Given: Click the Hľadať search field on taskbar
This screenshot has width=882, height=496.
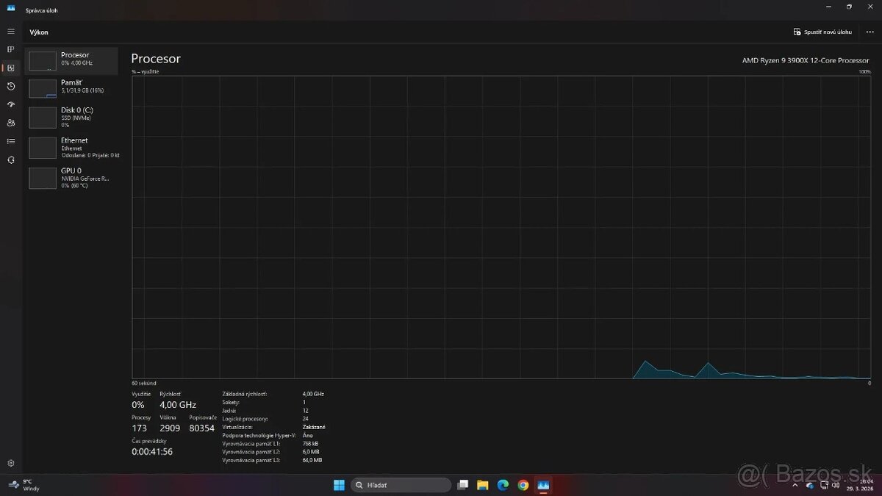Looking at the screenshot, I should [x=401, y=485].
